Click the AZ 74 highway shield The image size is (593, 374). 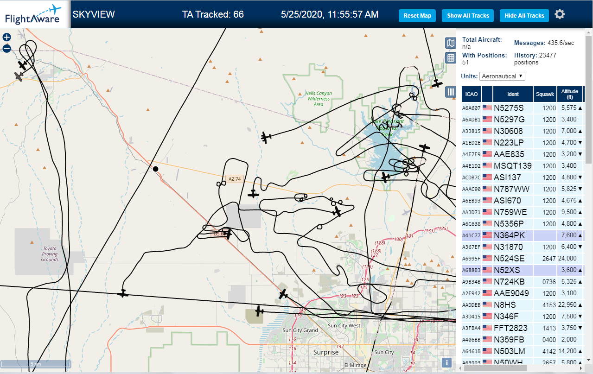coord(235,179)
